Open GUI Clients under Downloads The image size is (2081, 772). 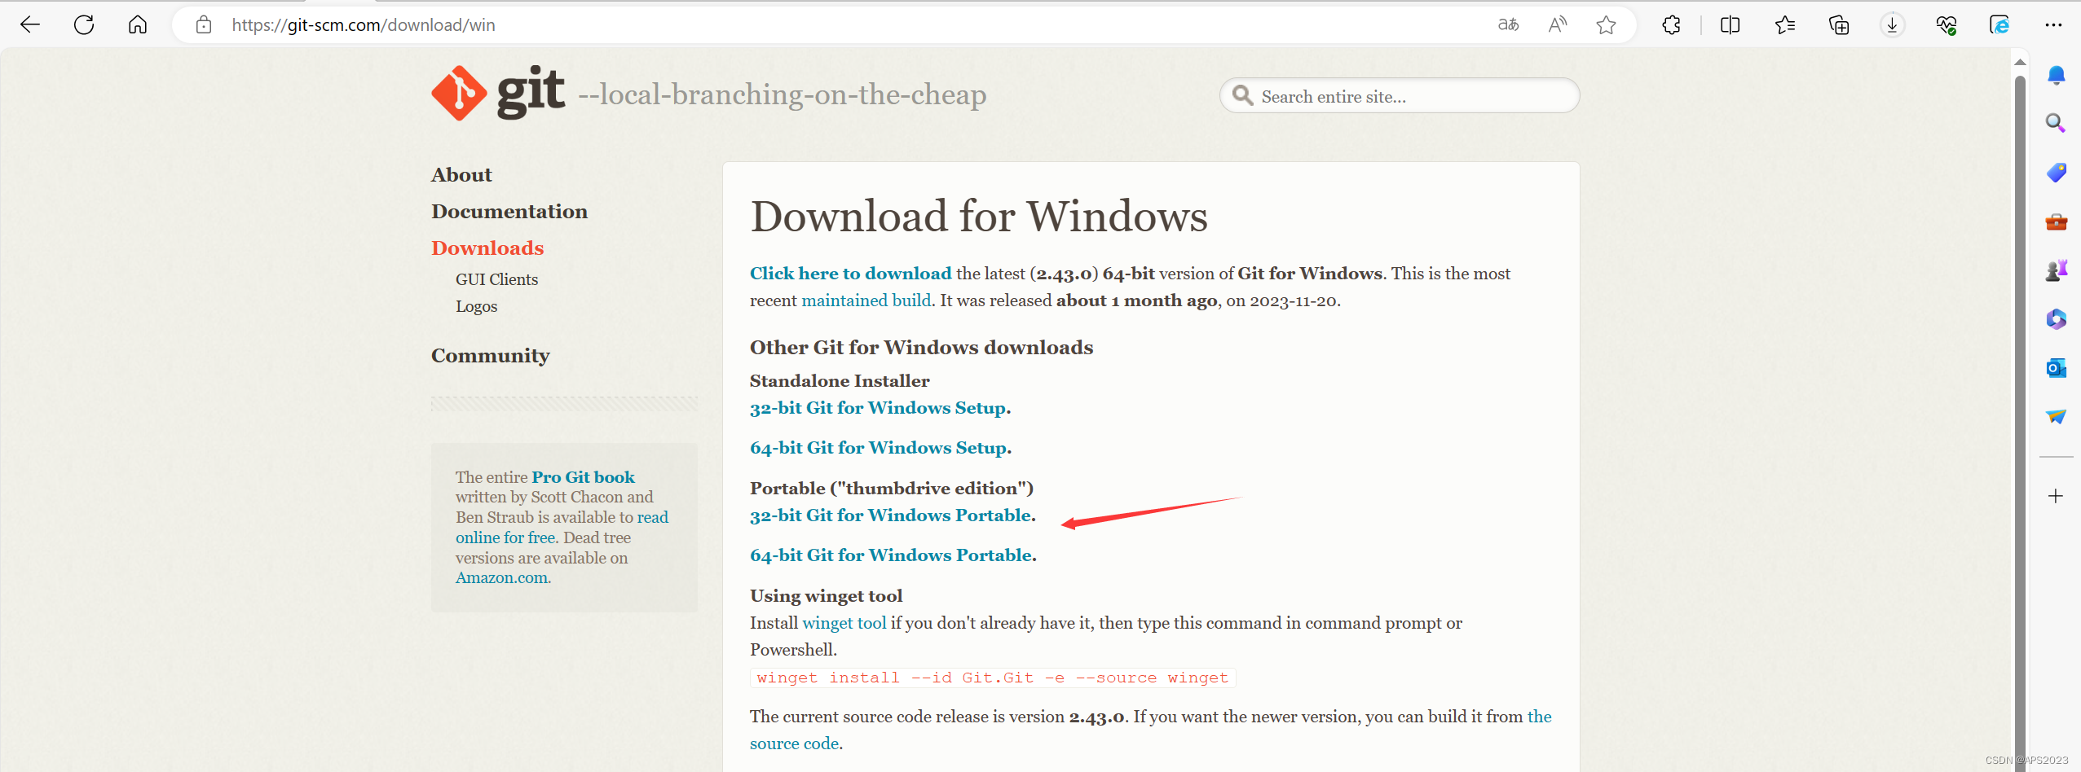click(496, 279)
